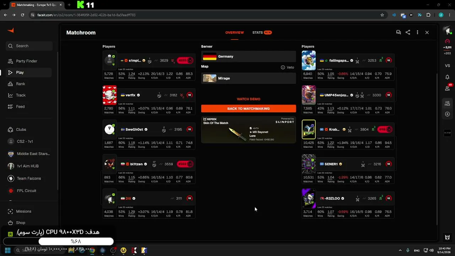Image resolution: width=455 pixels, height=256 pixels.
Task: Open friends list with 41 badge
Action: (x=448, y=88)
